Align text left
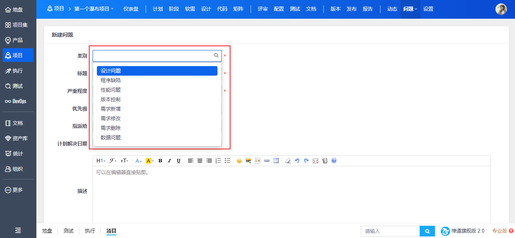The image size is (515, 238). 191,161
